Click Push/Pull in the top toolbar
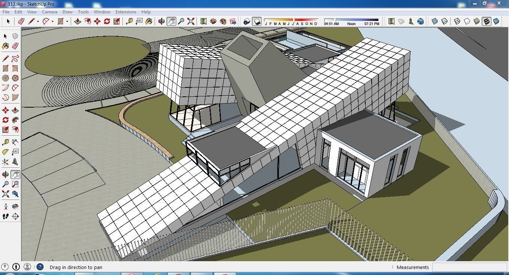509x275 pixels. (77, 21)
